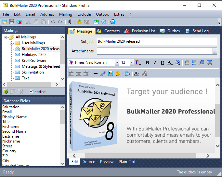Click the send envelope toolbar icon
Screen dimensions: 222x177
(x=87, y=22)
